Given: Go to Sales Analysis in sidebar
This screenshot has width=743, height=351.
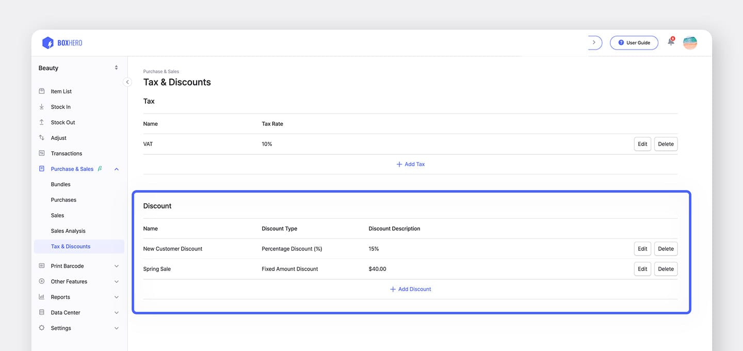Looking at the screenshot, I should (68, 231).
